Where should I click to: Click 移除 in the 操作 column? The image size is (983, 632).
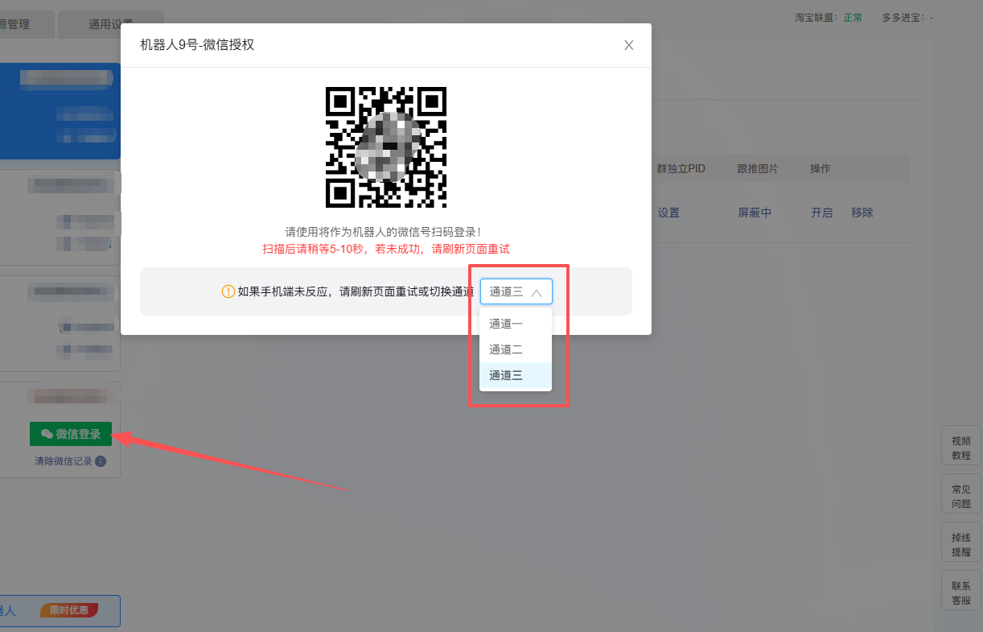[862, 213]
